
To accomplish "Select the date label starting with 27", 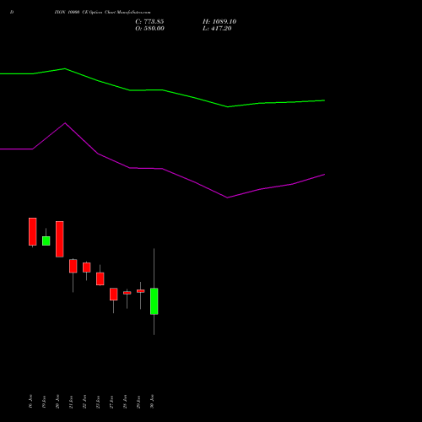I will click(111, 402).
